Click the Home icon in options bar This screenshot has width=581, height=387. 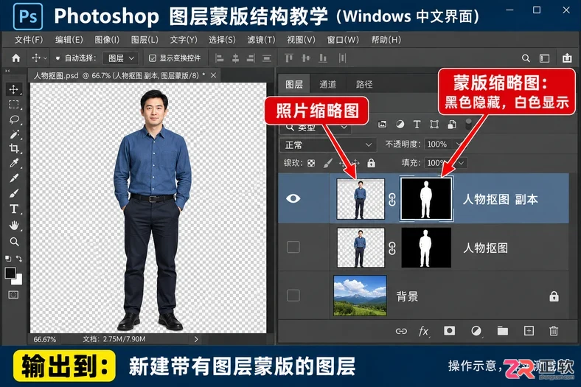point(16,58)
